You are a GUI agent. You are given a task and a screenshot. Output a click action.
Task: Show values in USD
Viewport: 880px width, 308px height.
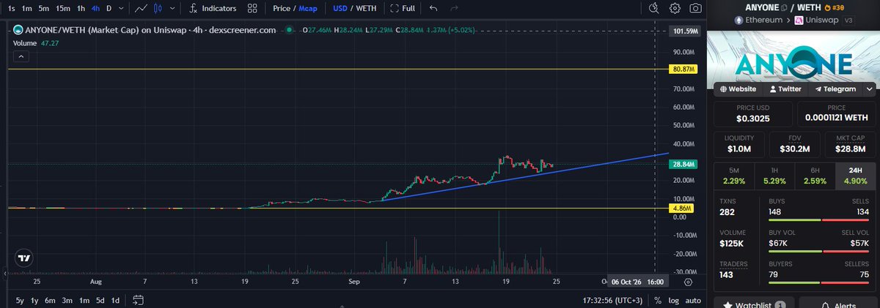pyautogui.click(x=340, y=8)
